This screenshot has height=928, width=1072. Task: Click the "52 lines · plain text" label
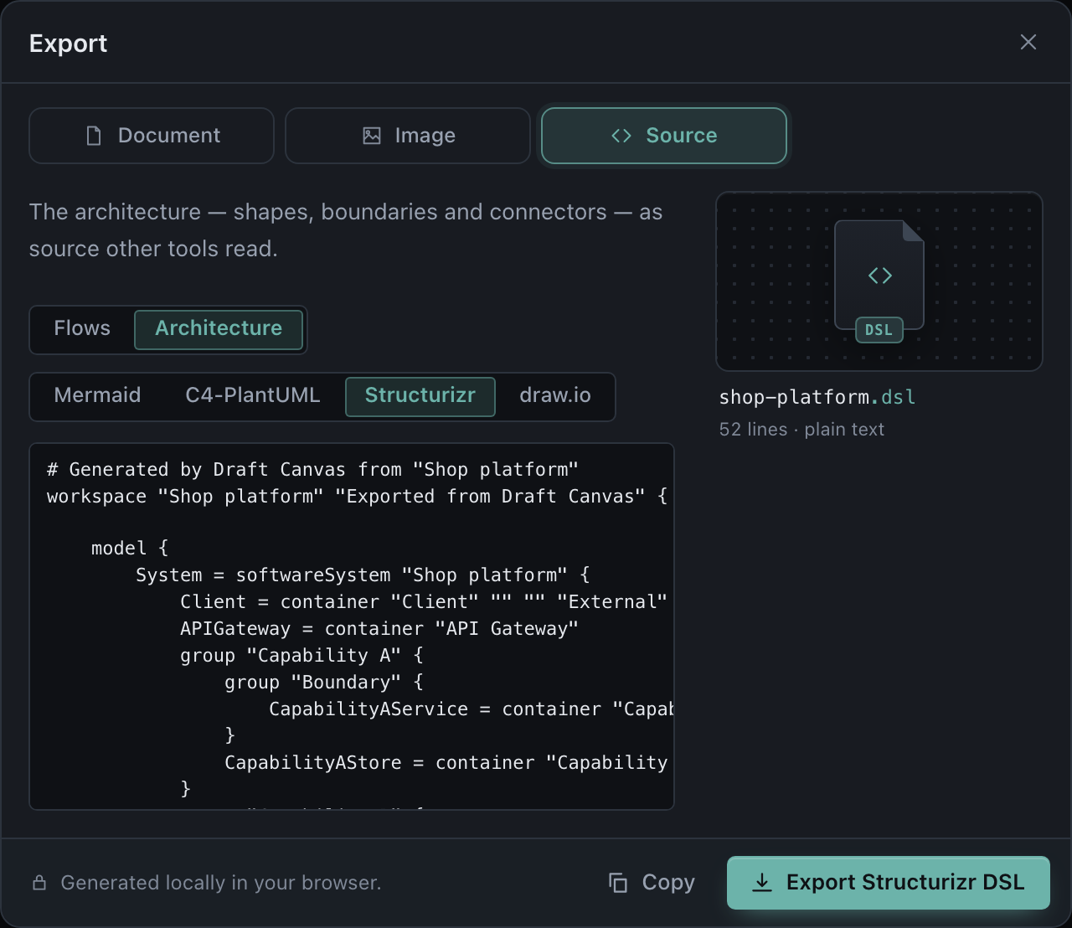coord(801,430)
